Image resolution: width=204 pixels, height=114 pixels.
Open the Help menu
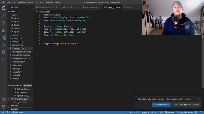57,2
